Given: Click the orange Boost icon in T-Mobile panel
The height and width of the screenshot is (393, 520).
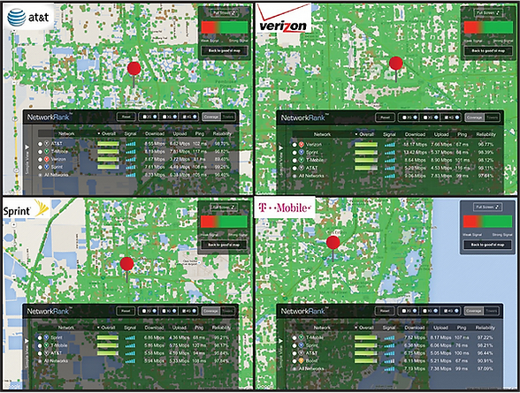Looking at the screenshot, I should point(302,361).
